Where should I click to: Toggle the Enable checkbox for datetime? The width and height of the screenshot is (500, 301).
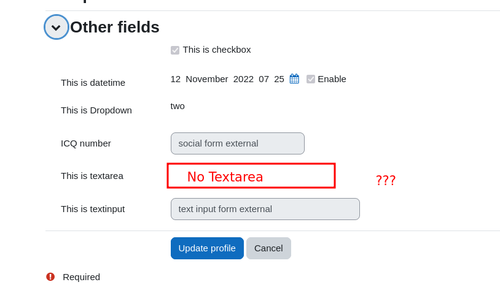pyautogui.click(x=311, y=79)
